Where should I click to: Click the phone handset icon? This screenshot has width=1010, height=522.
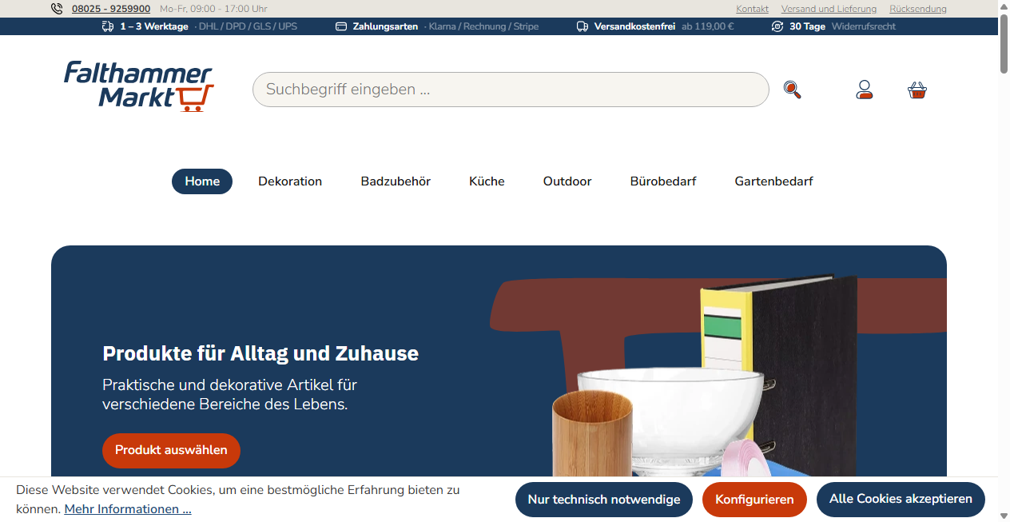pyautogui.click(x=57, y=9)
